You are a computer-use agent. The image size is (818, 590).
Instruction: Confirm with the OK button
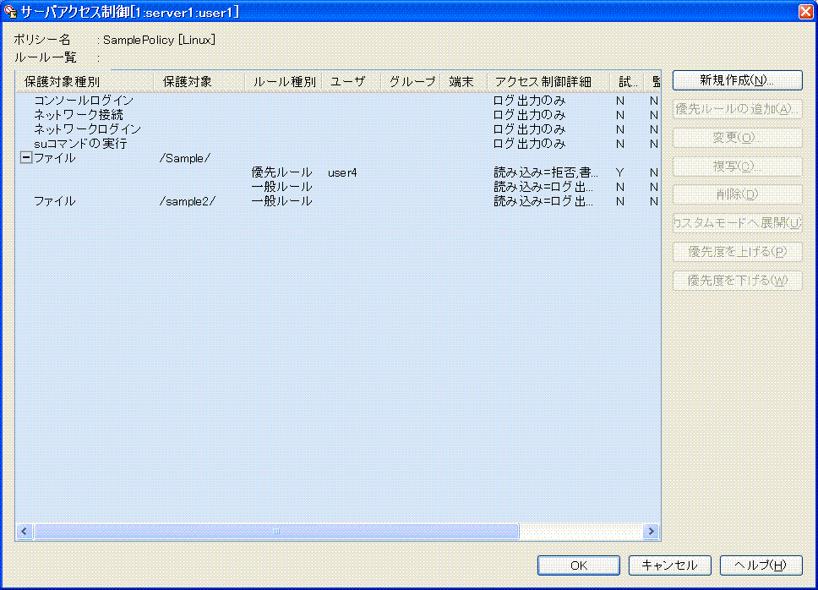[579, 565]
